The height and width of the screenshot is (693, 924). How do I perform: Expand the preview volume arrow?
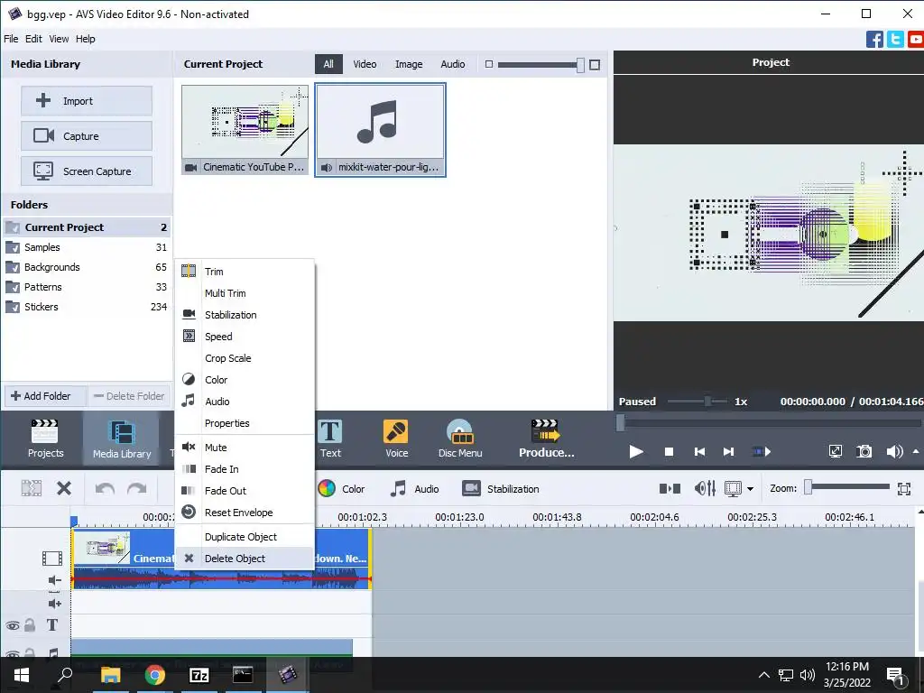[x=916, y=451]
